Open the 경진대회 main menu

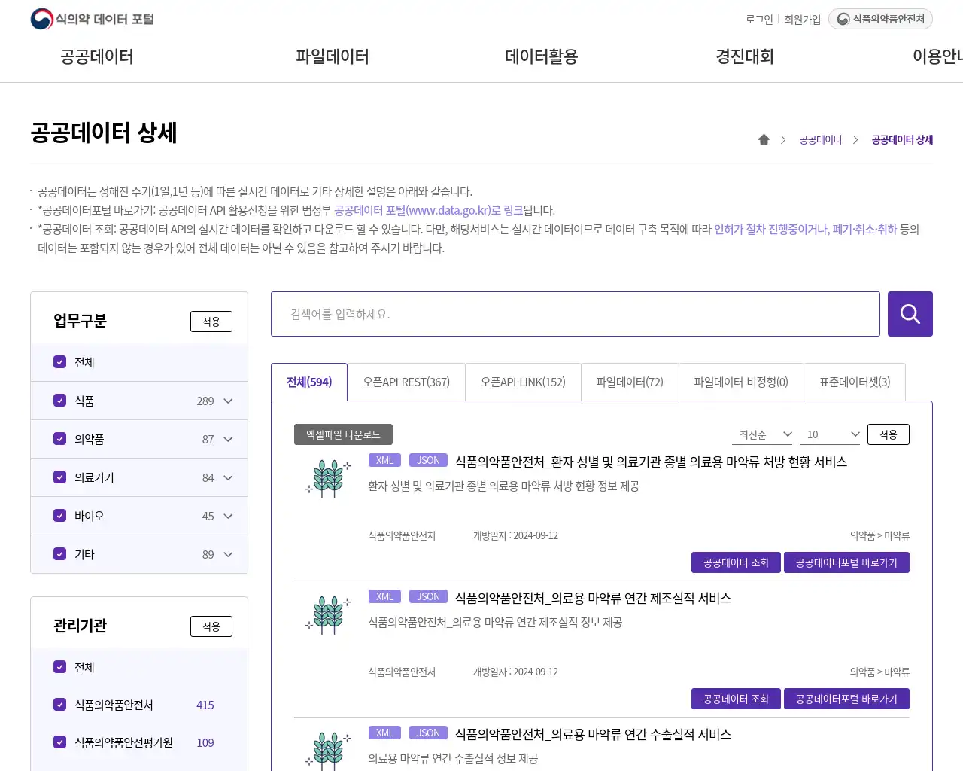click(745, 56)
